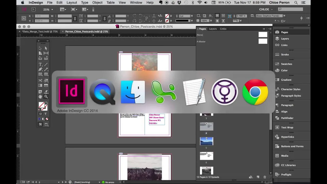Select the Selection tool (black arrow)
This screenshot has height=184, width=327.
40,48
